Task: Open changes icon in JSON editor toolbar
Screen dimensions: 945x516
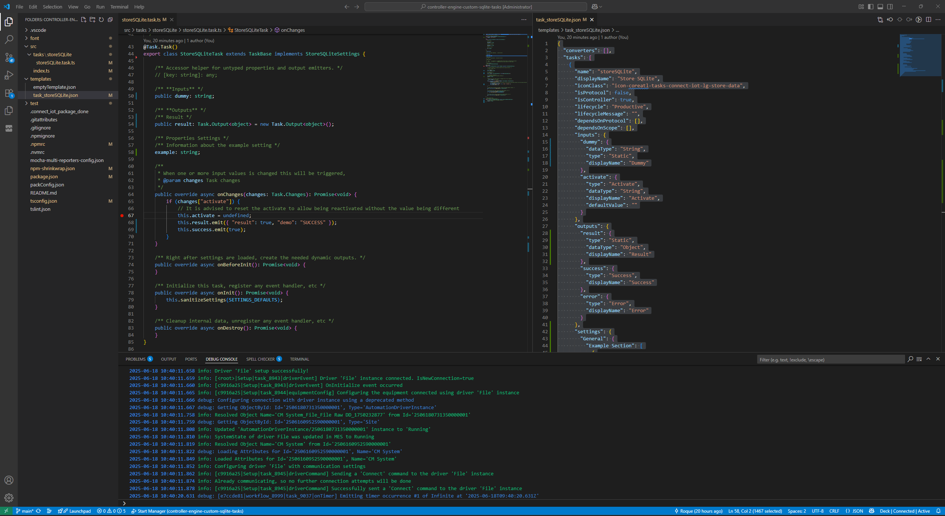Action: coord(880,20)
